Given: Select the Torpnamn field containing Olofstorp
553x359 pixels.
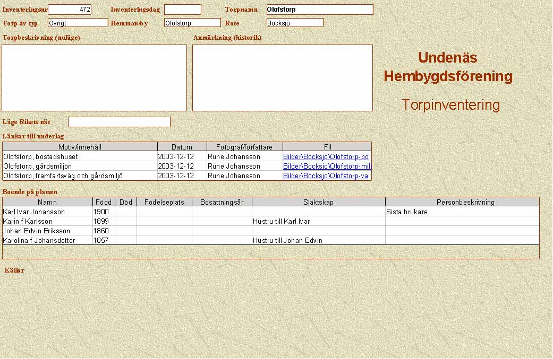Looking at the screenshot, I should [x=319, y=10].
